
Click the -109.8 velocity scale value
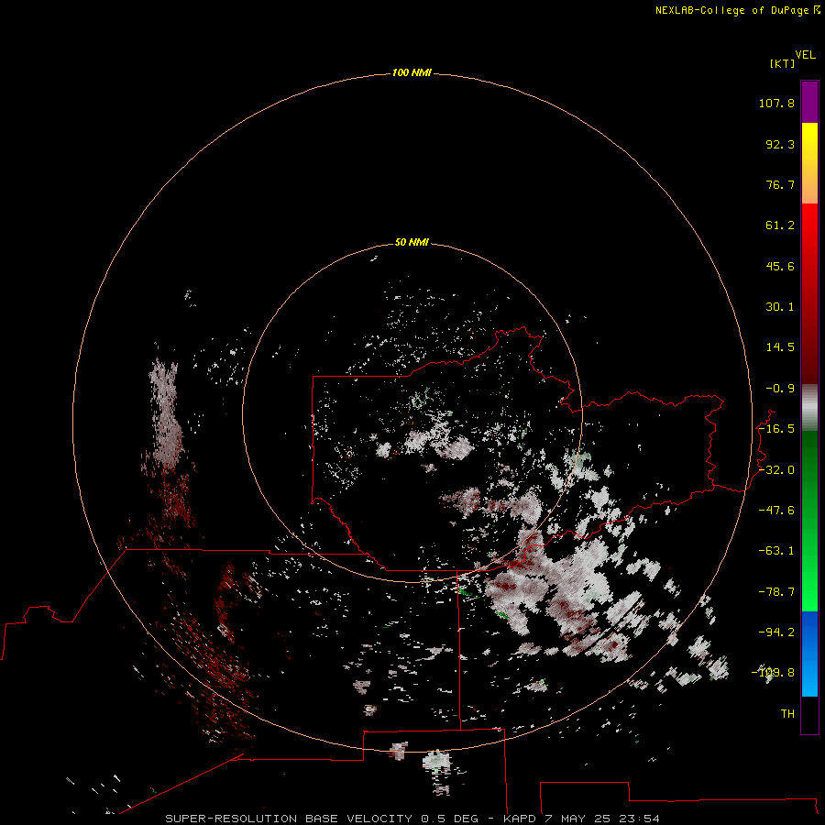point(774,673)
